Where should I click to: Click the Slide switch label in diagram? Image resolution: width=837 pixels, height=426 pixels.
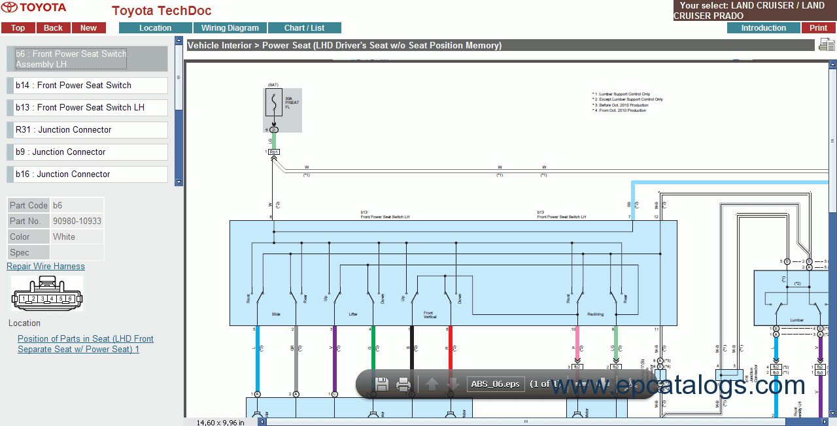[x=276, y=314]
